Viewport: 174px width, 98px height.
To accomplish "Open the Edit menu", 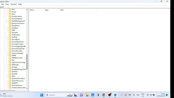I will click(x=2, y=4).
